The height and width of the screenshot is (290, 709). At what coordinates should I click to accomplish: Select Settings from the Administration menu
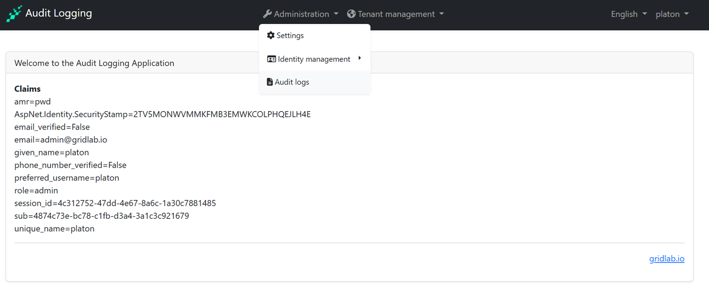290,35
